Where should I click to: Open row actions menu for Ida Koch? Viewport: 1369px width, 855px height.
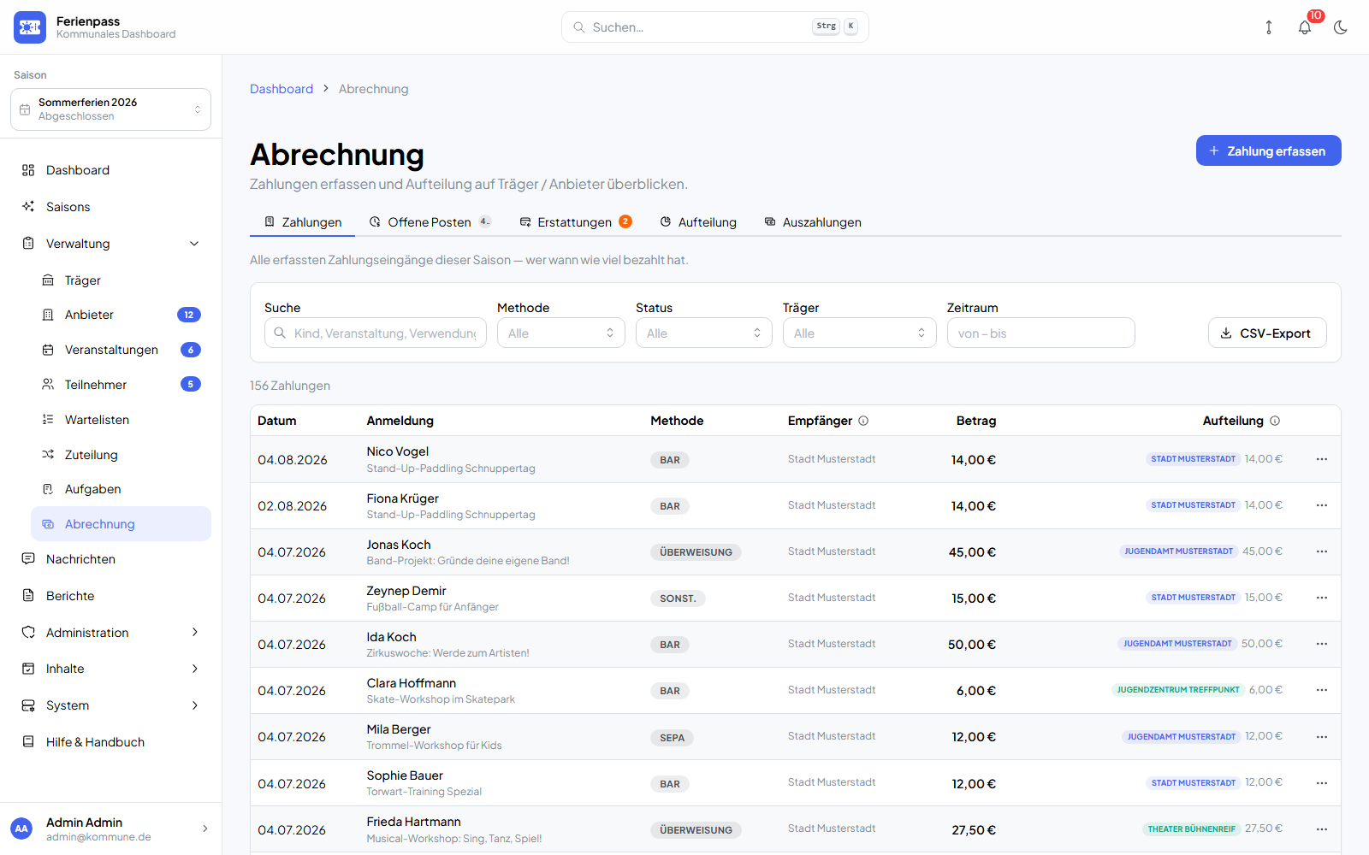tap(1322, 644)
